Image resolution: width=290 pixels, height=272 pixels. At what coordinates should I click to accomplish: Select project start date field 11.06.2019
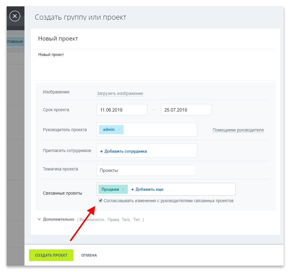[122, 110]
